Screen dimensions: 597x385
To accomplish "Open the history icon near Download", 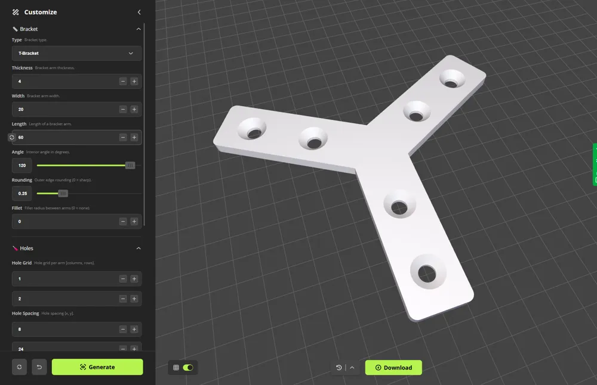I will [340, 367].
